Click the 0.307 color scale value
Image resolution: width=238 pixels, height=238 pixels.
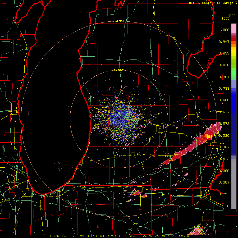pyautogui.click(x=224, y=182)
